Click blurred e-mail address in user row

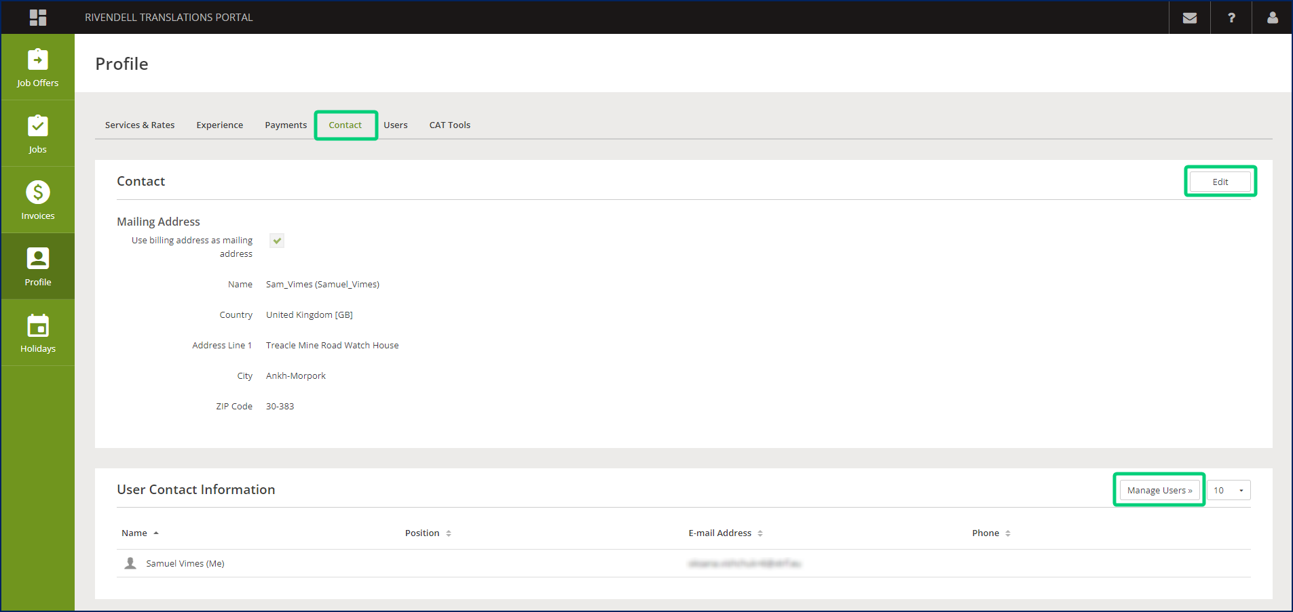coord(745,564)
